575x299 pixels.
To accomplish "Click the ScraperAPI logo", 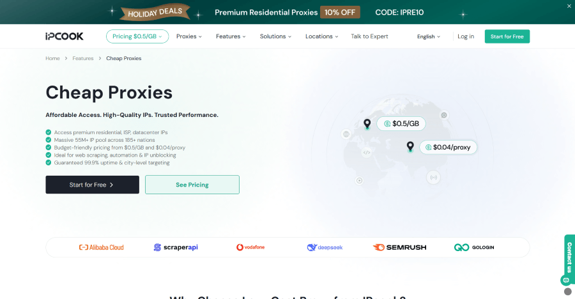I will click(x=176, y=247).
